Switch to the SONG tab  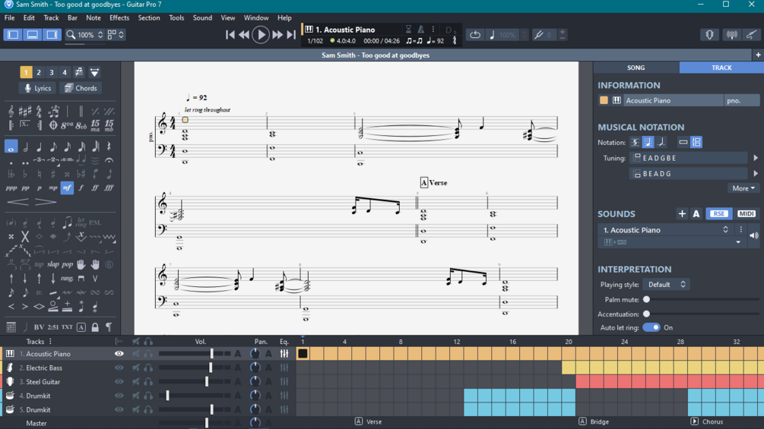click(x=636, y=68)
